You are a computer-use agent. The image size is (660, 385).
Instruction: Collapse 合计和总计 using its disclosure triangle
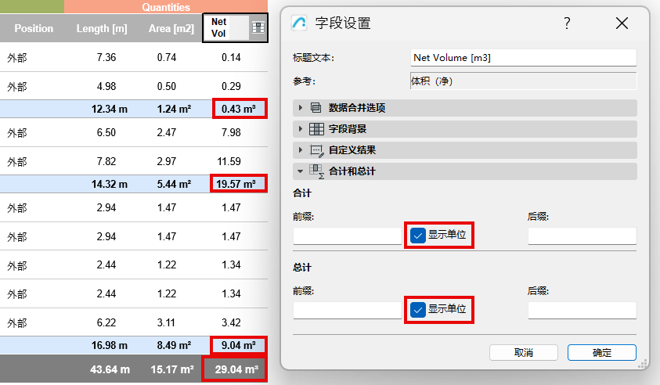[300, 171]
